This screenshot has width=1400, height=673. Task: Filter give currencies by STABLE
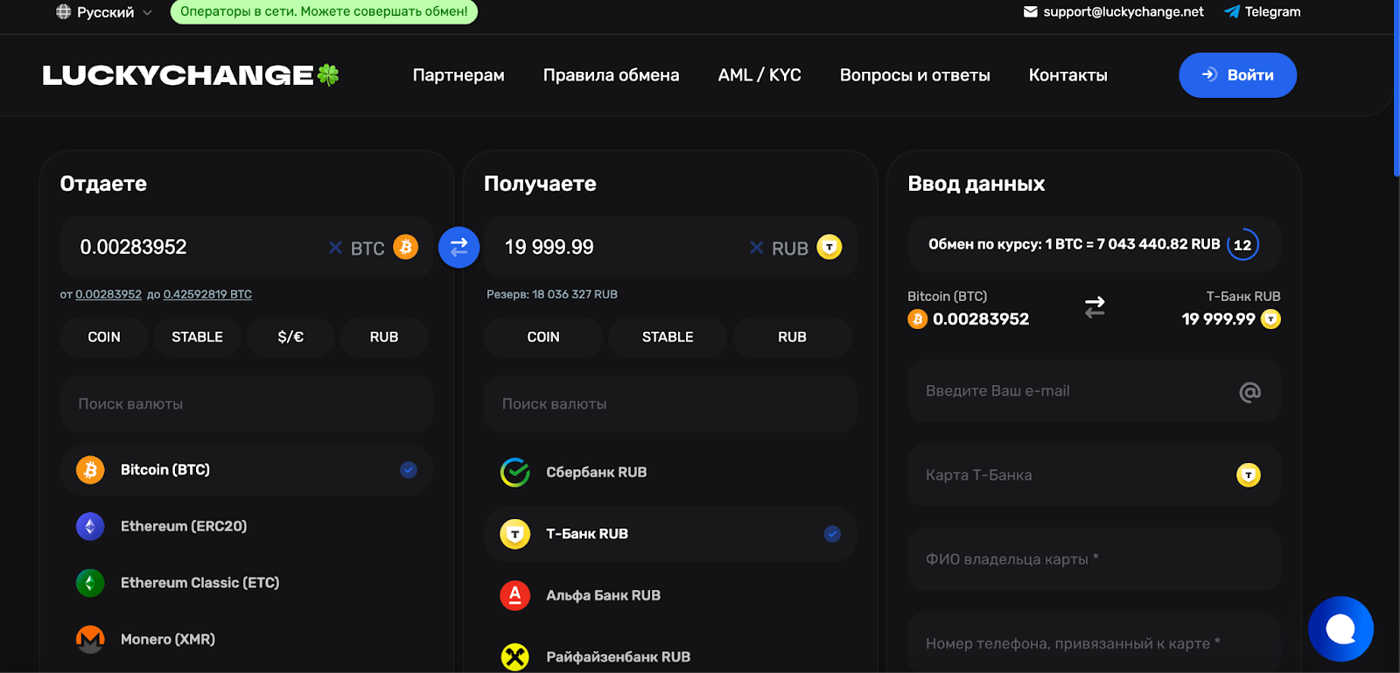[x=197, y=337]
